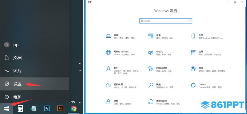247x114 pixels.
Task: Click the 电源 power icon in Start menu
Action: pos(7,97)
